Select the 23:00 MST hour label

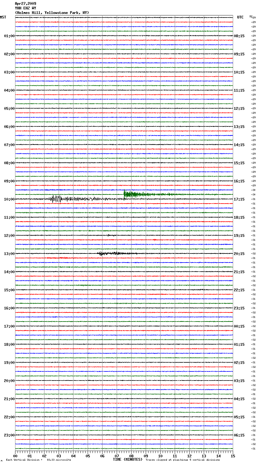[x=9, y=435]
